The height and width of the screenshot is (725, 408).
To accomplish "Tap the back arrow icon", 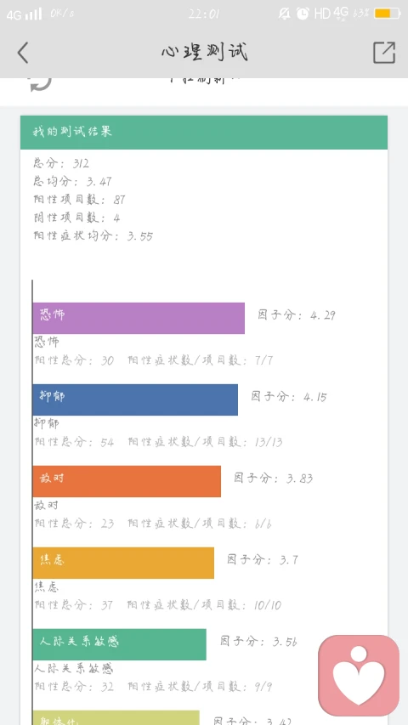I will point(23,52).
